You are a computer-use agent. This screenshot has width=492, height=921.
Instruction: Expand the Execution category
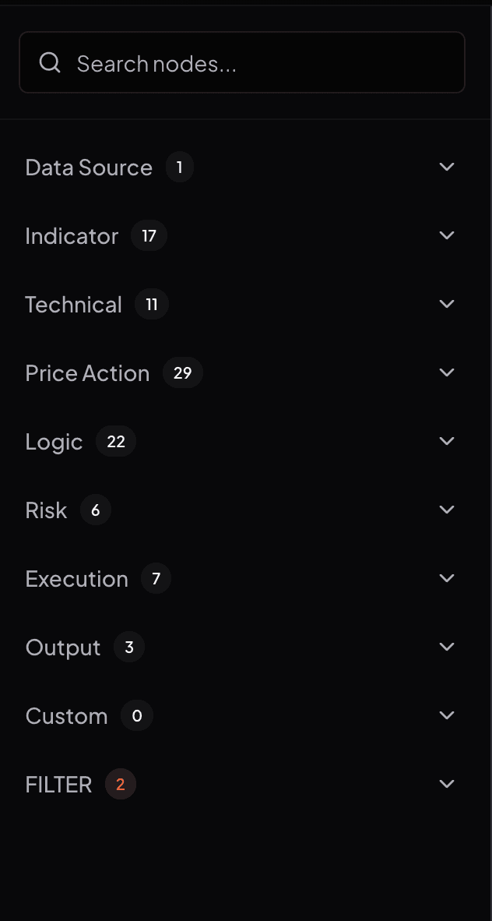pos(447,578)
